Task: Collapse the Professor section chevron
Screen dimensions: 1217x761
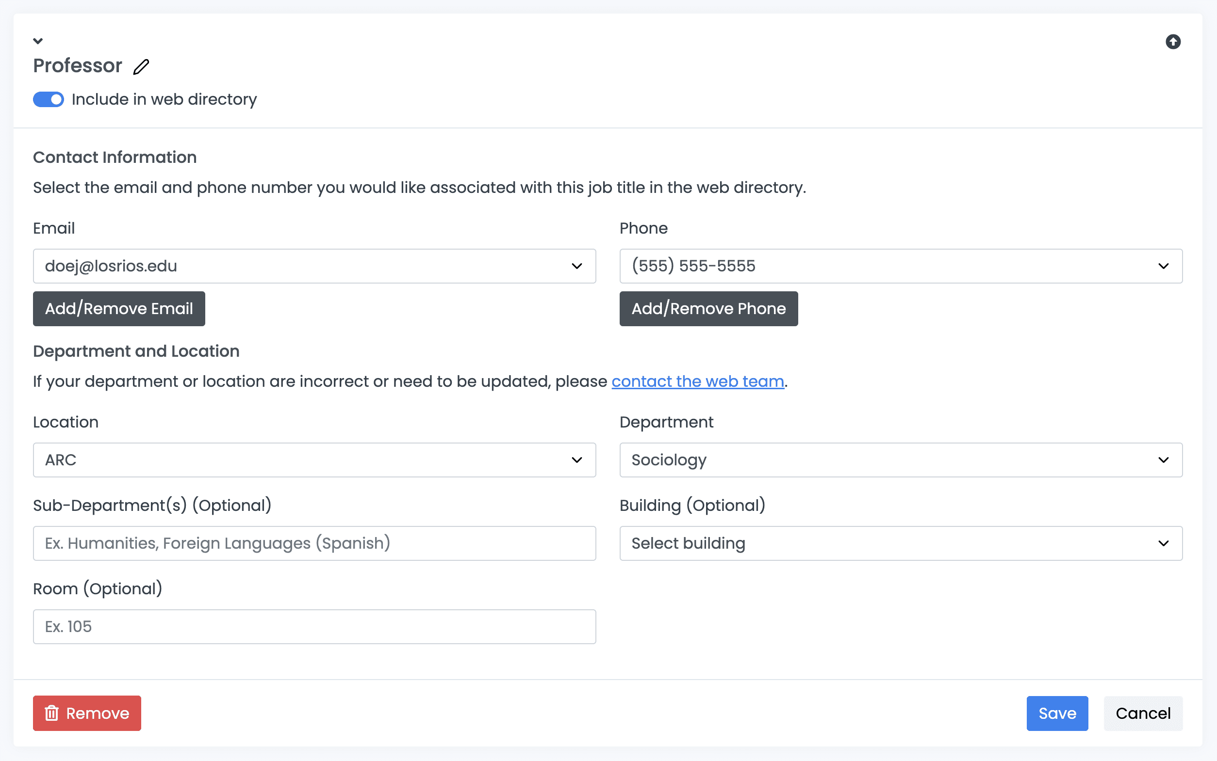Action: click(38, 41)
